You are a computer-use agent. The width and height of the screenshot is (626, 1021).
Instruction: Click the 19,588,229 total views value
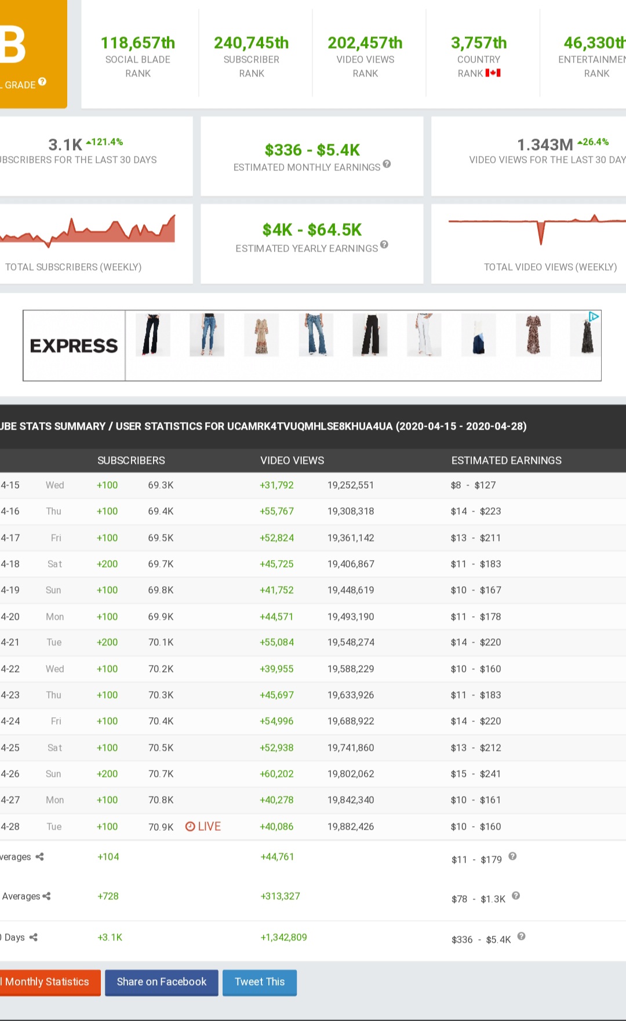(x=351, y=669)
